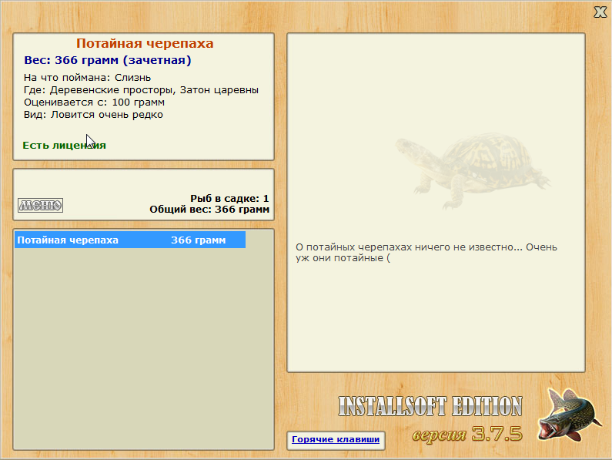Click the turtle description text paragraph

(426, 253)
